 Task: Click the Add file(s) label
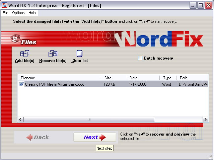(x=25, y=61)
